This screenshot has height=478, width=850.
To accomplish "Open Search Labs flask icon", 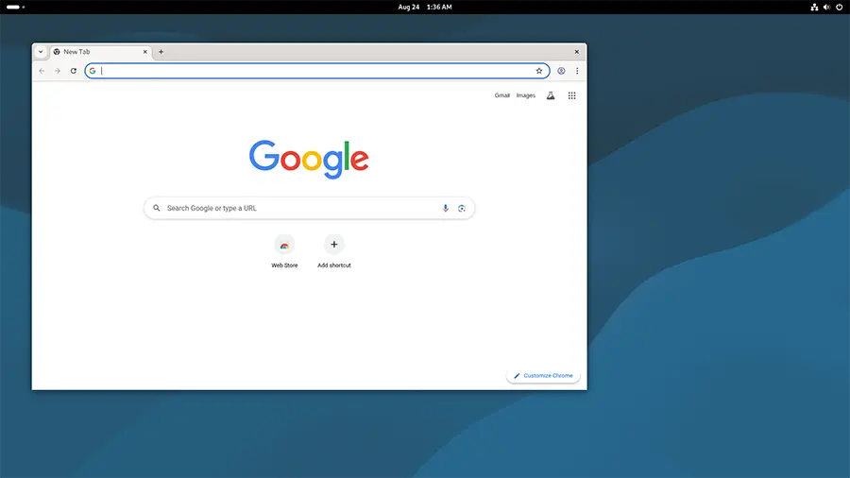I will [x=551, y=96].
